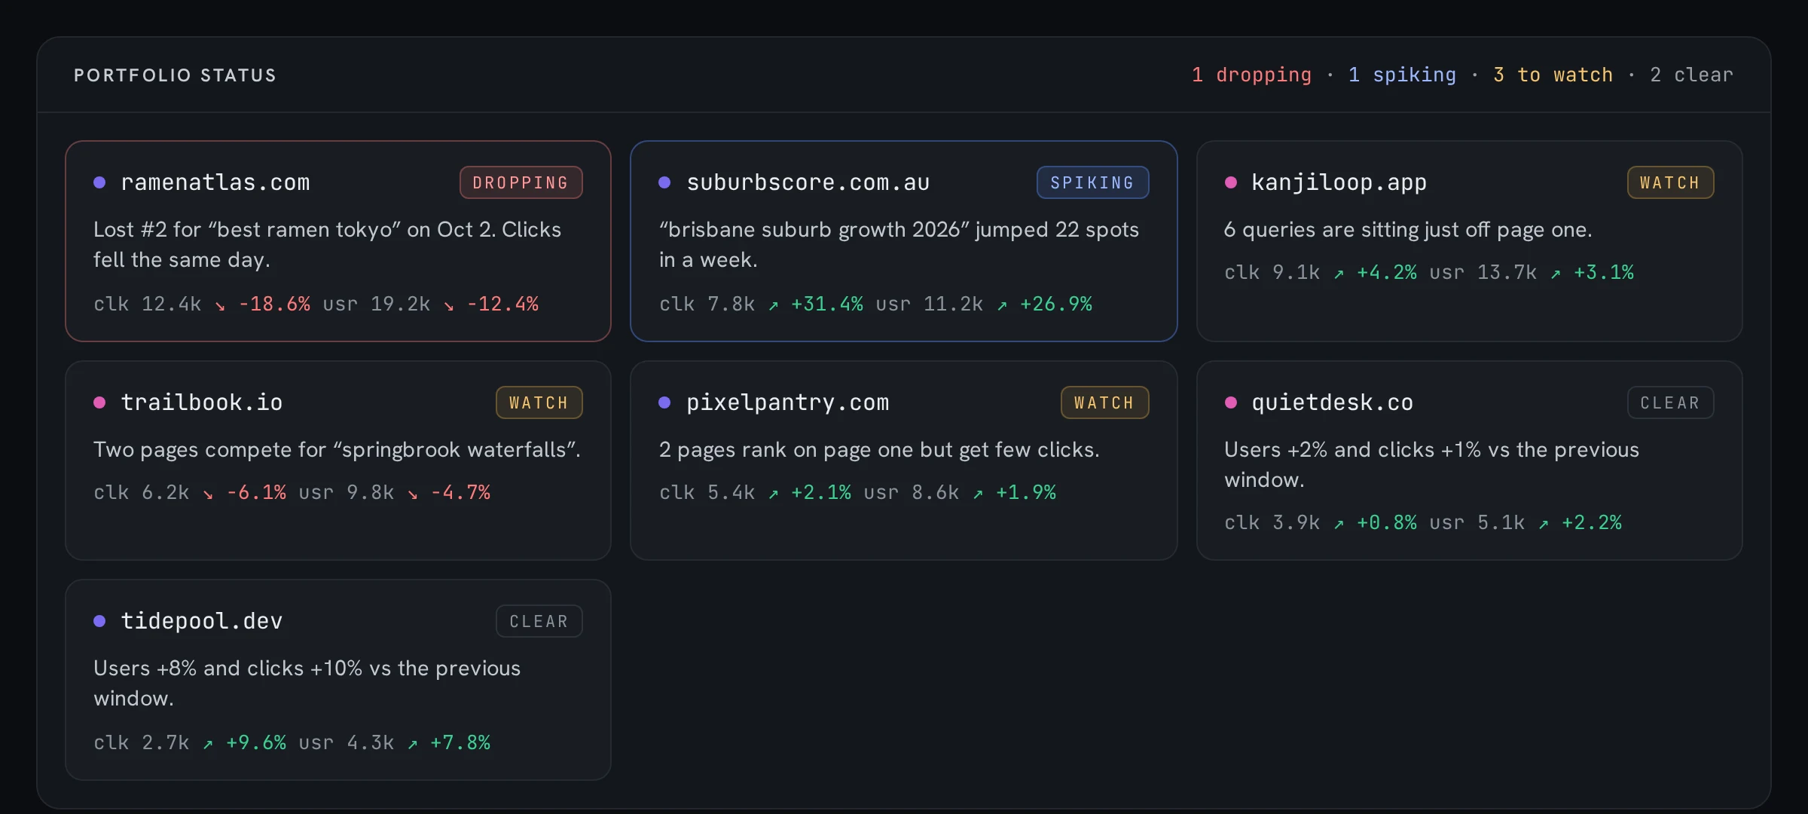Click the -18.6% clicks change on ramenatlas.com
The image size is (1808, 814).
(x=274, y=304)
